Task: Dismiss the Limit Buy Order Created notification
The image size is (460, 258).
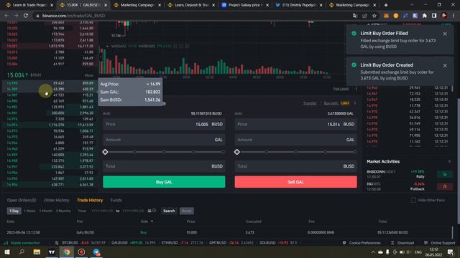Action: (x=445, y=65)
